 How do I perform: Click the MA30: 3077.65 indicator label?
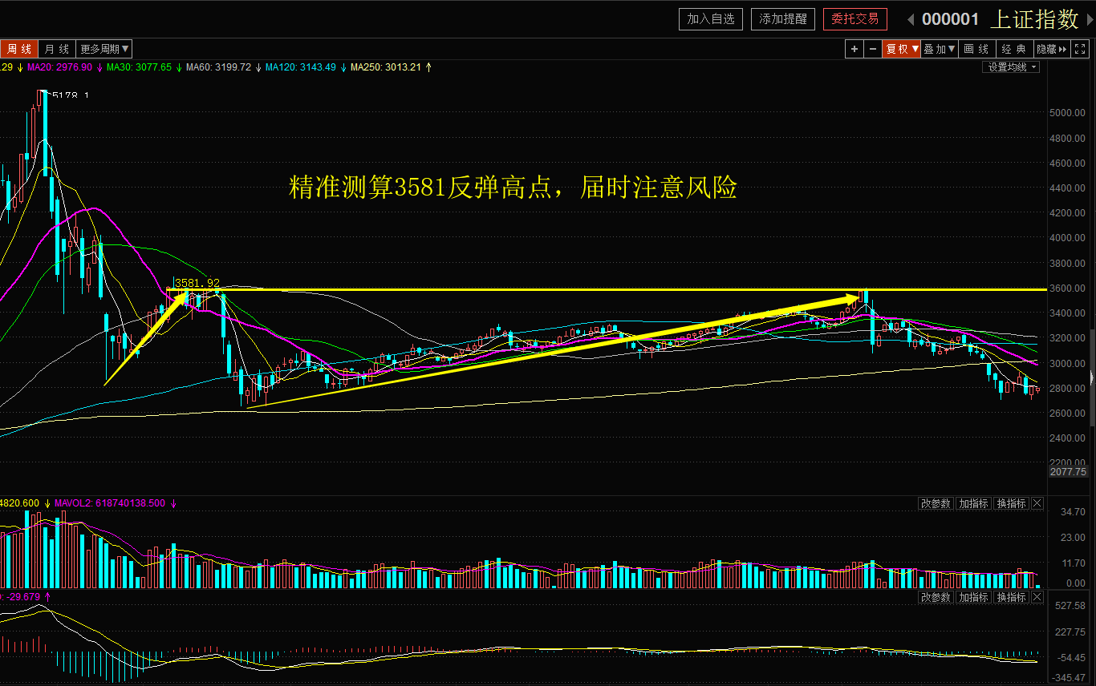tap(139, 67)
